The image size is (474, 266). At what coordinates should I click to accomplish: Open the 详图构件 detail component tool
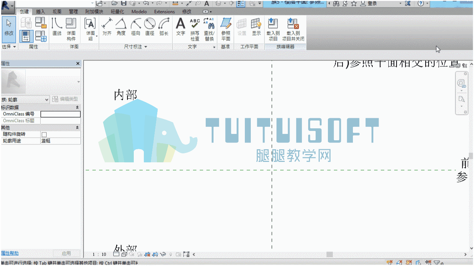71,29
